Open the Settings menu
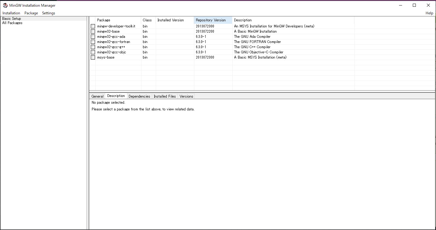The image size is (436, 230). (48, 13)
